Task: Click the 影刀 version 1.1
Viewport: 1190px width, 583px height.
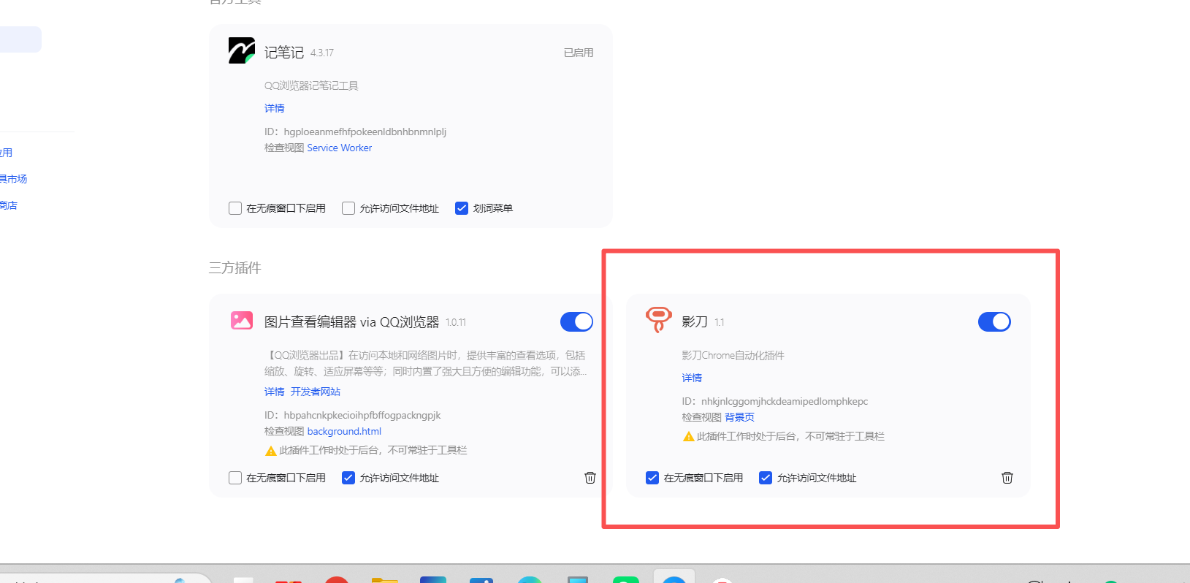Action: pyautogui.click(x=720, y=323)
